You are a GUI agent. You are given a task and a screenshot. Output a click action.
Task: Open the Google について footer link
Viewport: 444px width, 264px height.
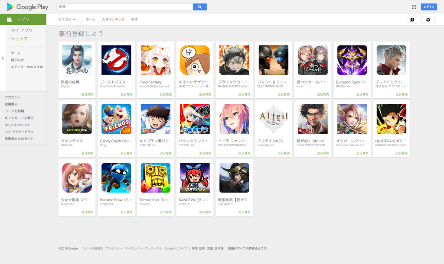pyautogui.click(x=176, y=248)
